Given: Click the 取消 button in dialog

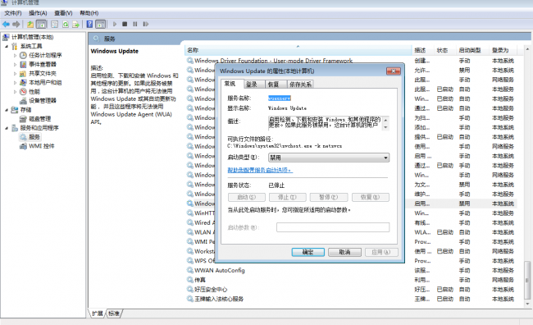Looking at the screenshot, I should point(344,252).
